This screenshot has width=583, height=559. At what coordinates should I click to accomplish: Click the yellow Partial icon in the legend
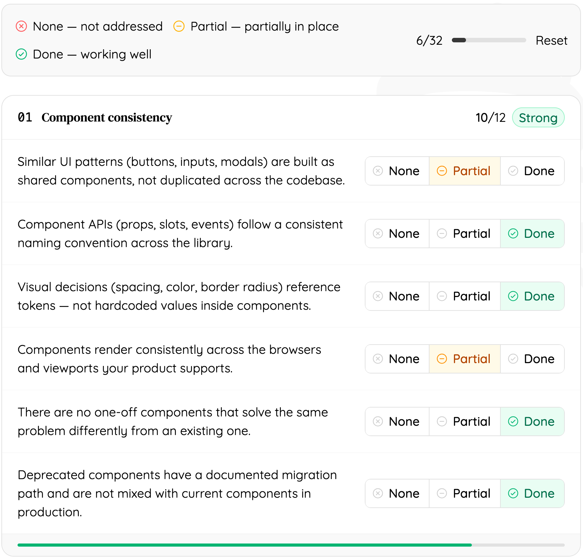pyautogui.click(x=179, y=26)
